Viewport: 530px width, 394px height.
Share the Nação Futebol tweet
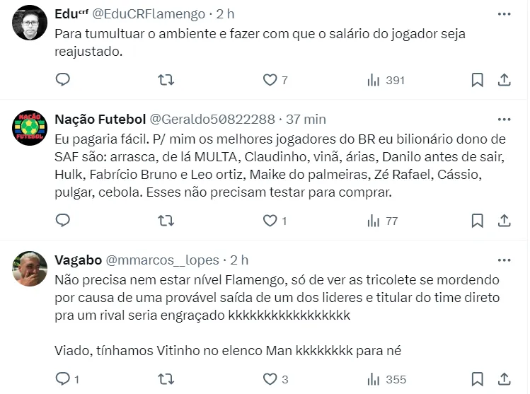[505, 221]
